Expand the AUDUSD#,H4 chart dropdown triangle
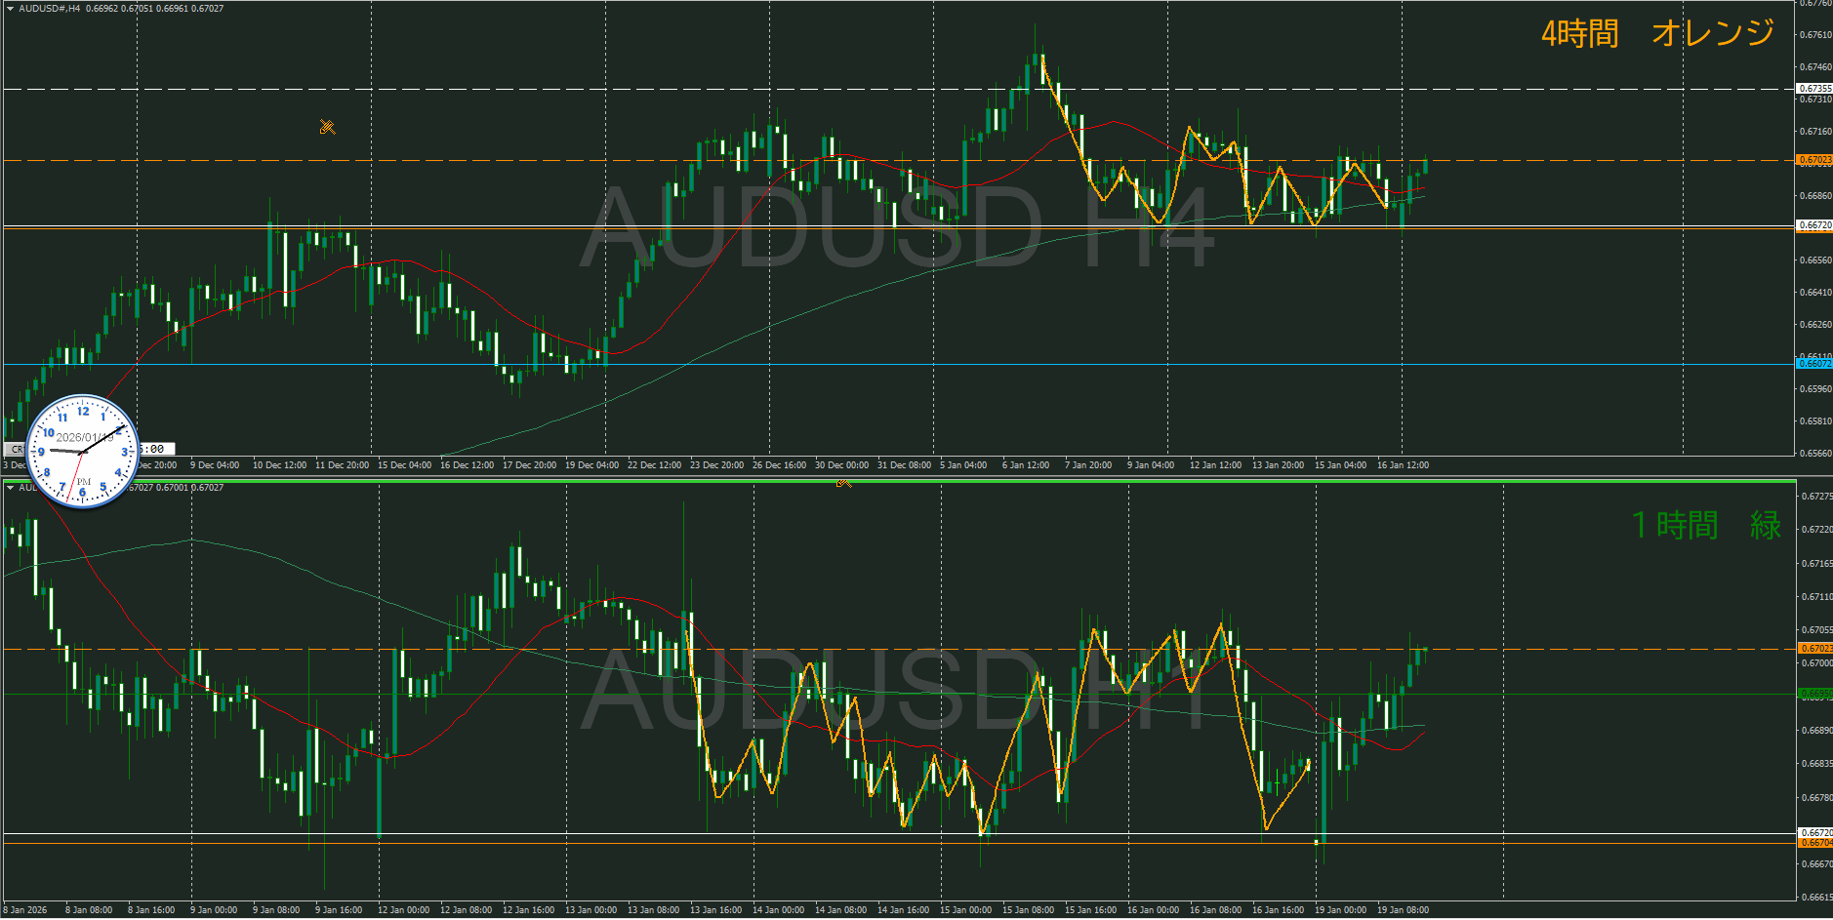The height and width of the screenshot is (920, 1833). 10,9
